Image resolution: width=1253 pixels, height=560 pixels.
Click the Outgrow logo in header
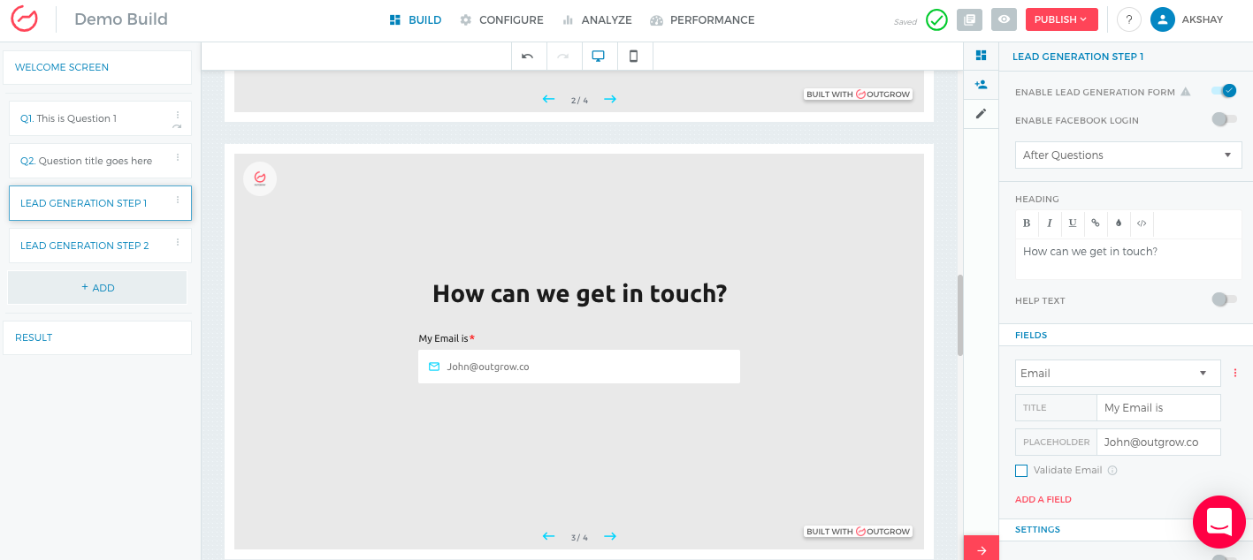(x=24, y=19)
